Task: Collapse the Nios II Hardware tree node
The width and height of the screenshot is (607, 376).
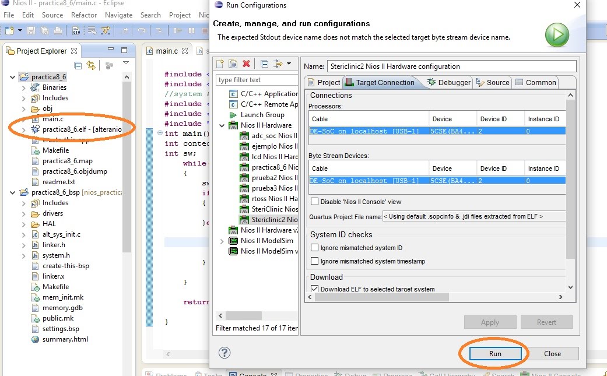Action: (222, 125)
